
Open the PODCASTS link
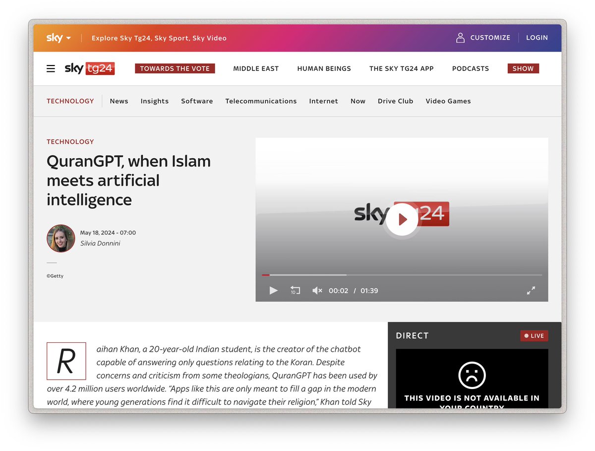coord(470,68)
